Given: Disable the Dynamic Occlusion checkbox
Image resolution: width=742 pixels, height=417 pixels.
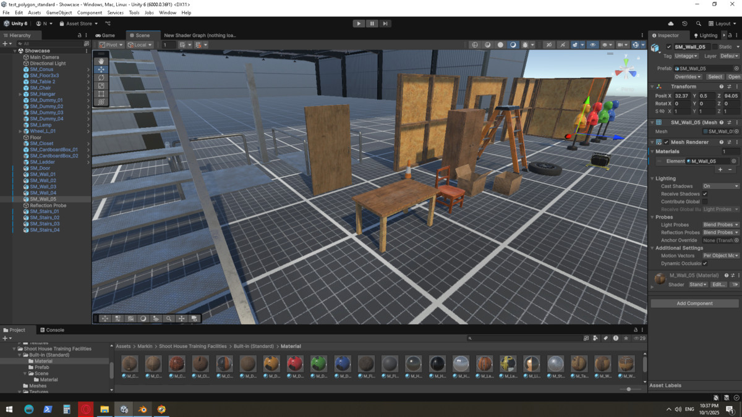Looking at the screenshot, I should tap(705, 263).
